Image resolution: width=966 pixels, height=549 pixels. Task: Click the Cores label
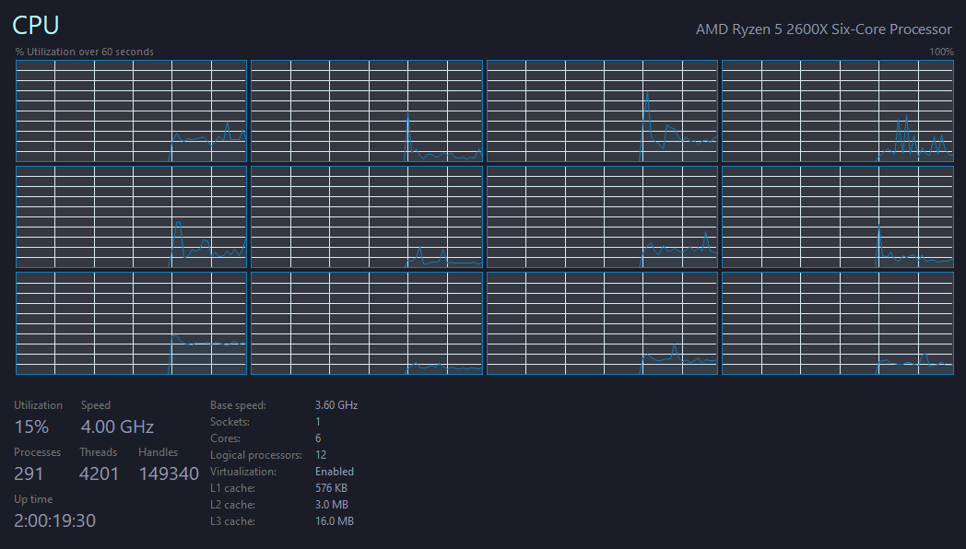point(226,438)
